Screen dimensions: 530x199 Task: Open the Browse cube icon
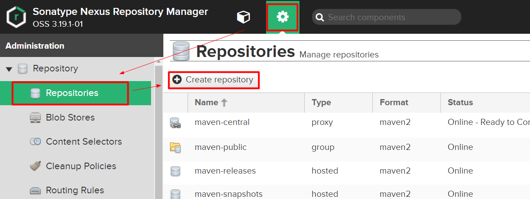point(243,17)
